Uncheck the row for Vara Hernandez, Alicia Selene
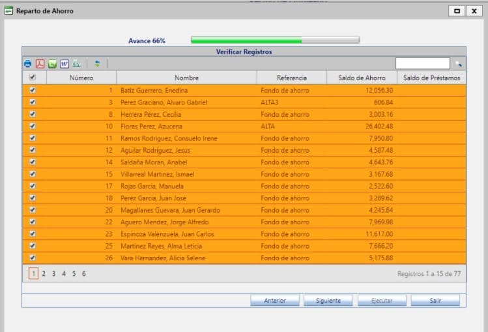This screenshot has width=488, height=332. [33, 258]
